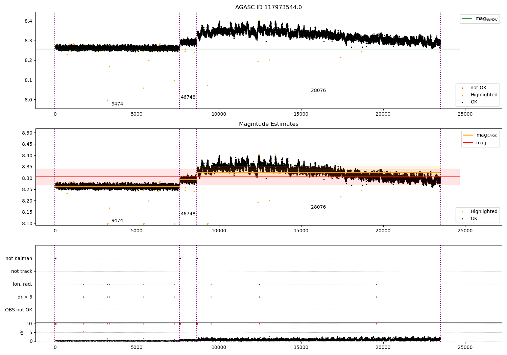Click the 8.4 tick on top plot
The width and height of the screenshot is (507, 355).
(x=28, y=21)
